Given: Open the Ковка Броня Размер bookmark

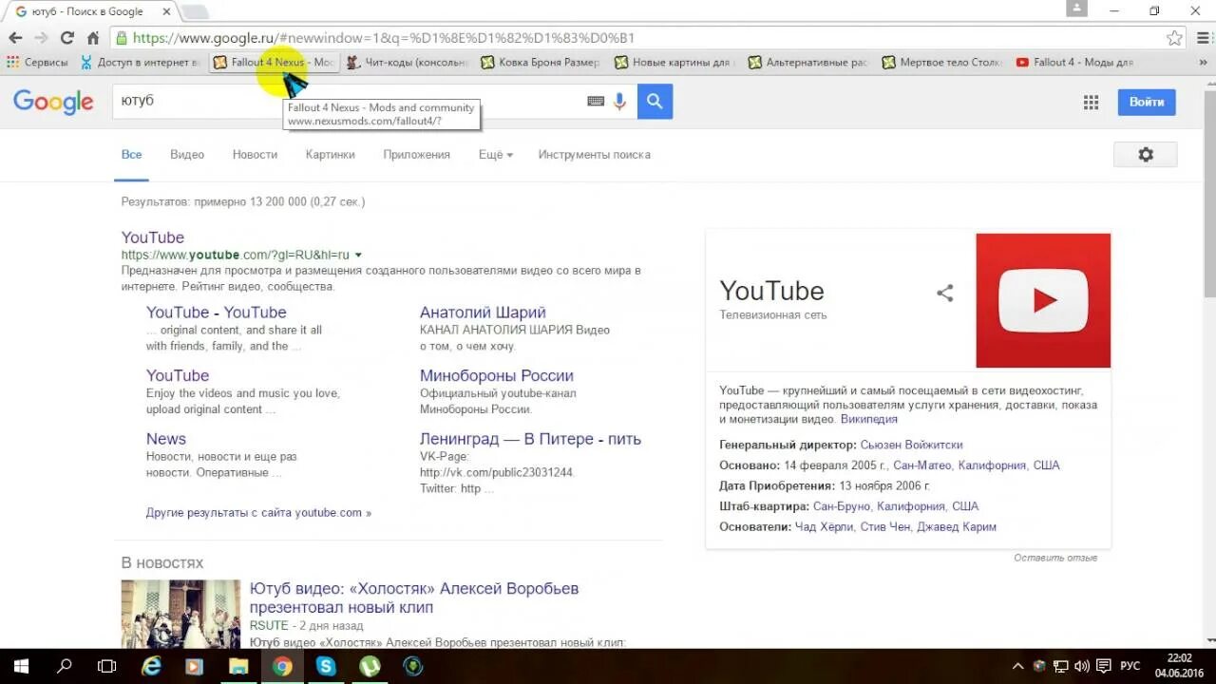Looking at the screenshot, I should click(541, 63).
